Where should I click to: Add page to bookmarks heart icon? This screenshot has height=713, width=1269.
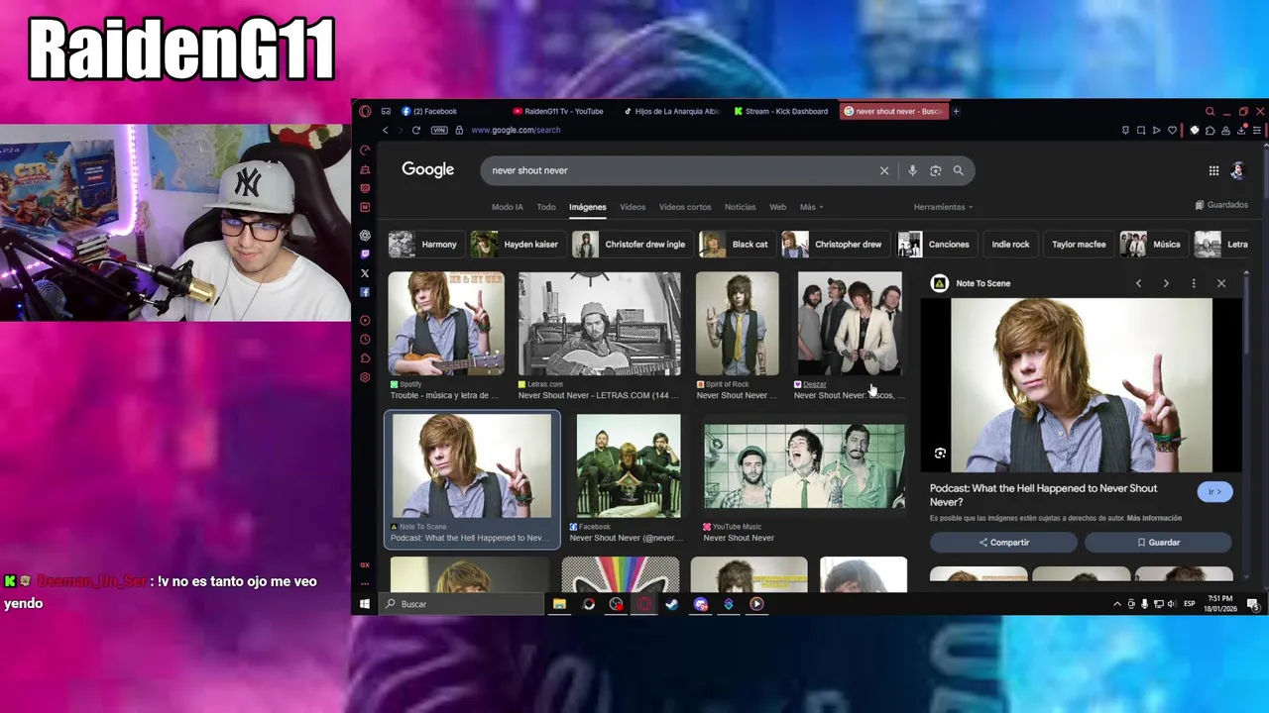pos(1172,130)
